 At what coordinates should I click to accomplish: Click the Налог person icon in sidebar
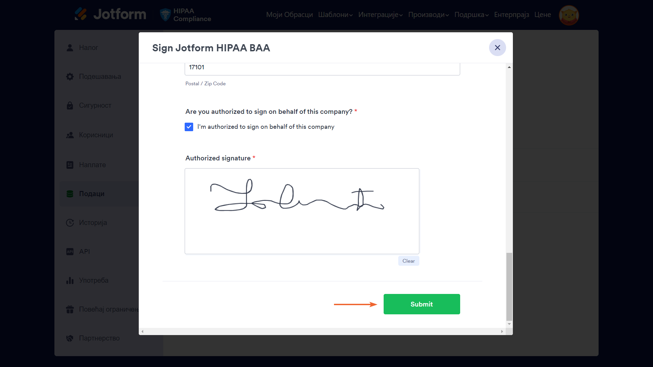[x=70, y=48]
